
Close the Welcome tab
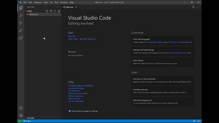[76, 7]
